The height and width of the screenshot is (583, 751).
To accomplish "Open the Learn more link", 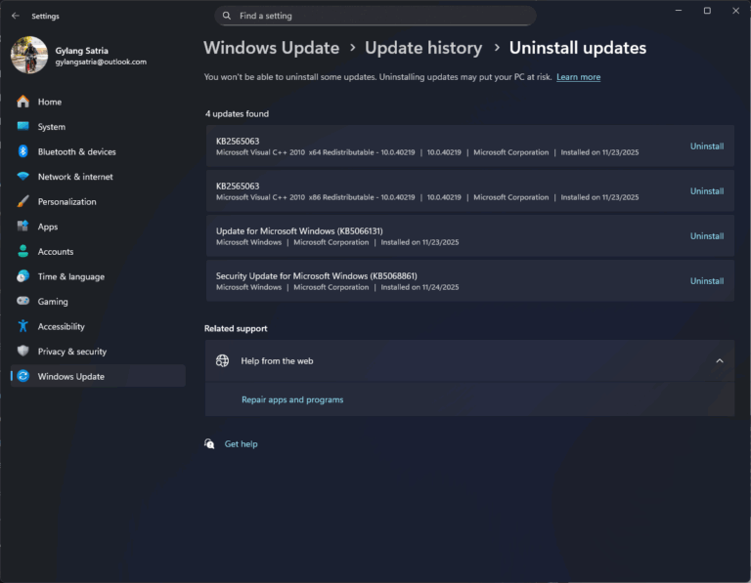I will pyautogui.click(x=578, y=77).
